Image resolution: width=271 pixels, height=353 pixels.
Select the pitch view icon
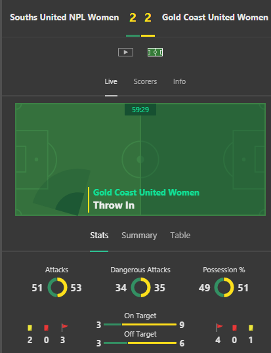[155, 52]
